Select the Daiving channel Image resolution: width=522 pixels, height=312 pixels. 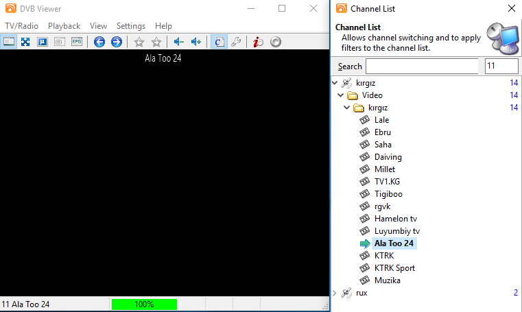coord(388,156)
